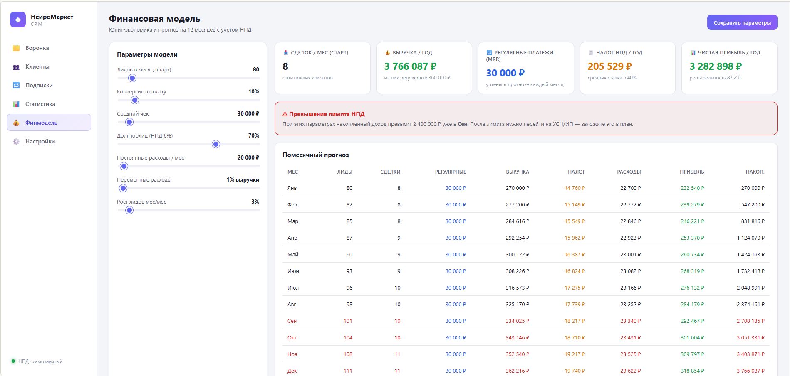This screenshot has width=790, height=376.
Task: Click the НАКОП. column header
Action: [755, 172]
